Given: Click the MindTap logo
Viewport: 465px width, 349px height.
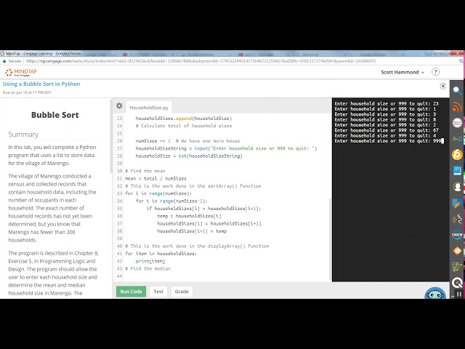Looking at the screenshot, I should click(21, 72).
